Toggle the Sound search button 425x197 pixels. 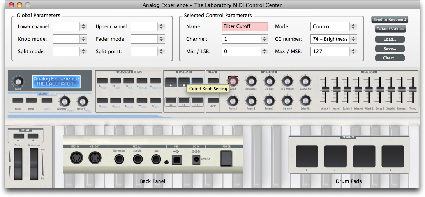pos(18,100)
